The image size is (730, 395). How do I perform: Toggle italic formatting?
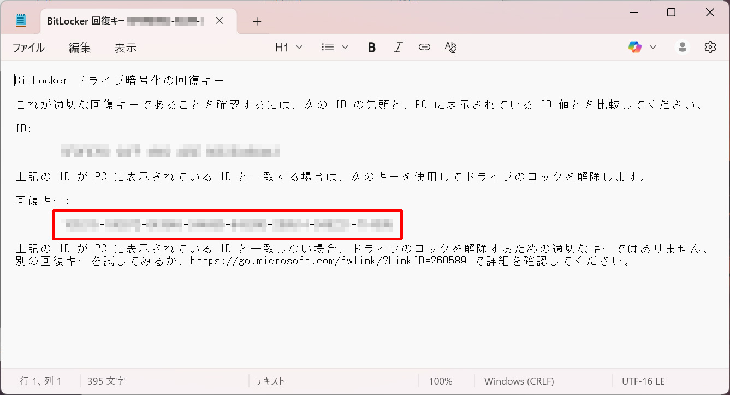pos(398,48)
